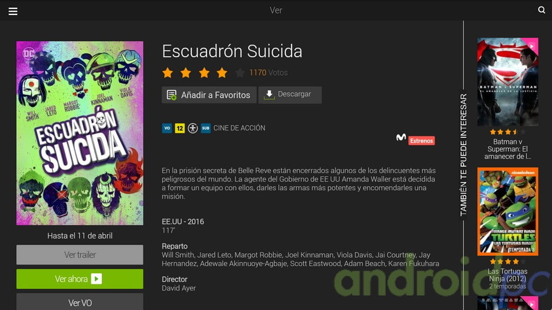Click the VO original version badge
The width and height of the screenshot is (552, 310).
[x=167, y=128]
